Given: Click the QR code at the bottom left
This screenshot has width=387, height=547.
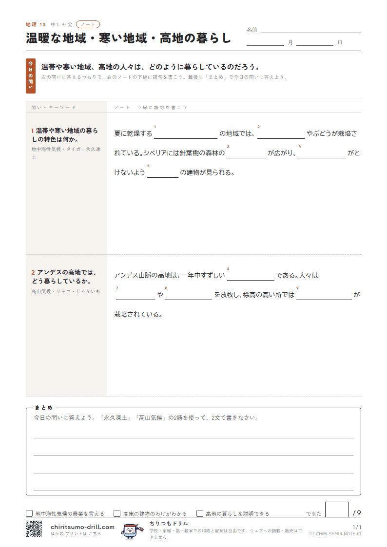Looking at the screenshot, I should [34, 528].
